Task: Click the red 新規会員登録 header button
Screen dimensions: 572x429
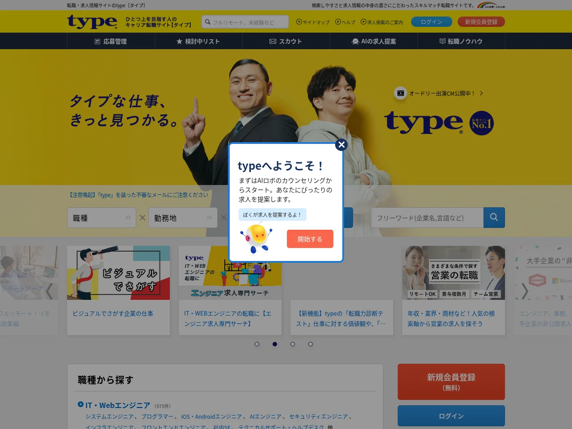Action: tap(481, 22)
